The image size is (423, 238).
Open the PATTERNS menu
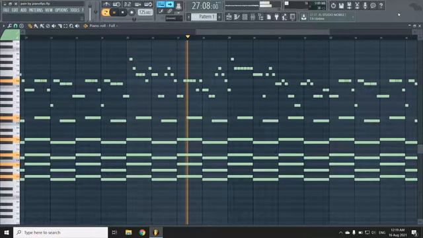pos(36,11)
